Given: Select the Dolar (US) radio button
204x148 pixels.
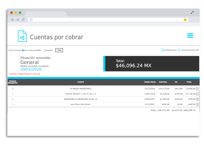Looking at the screenshot, I should (44, 50).
